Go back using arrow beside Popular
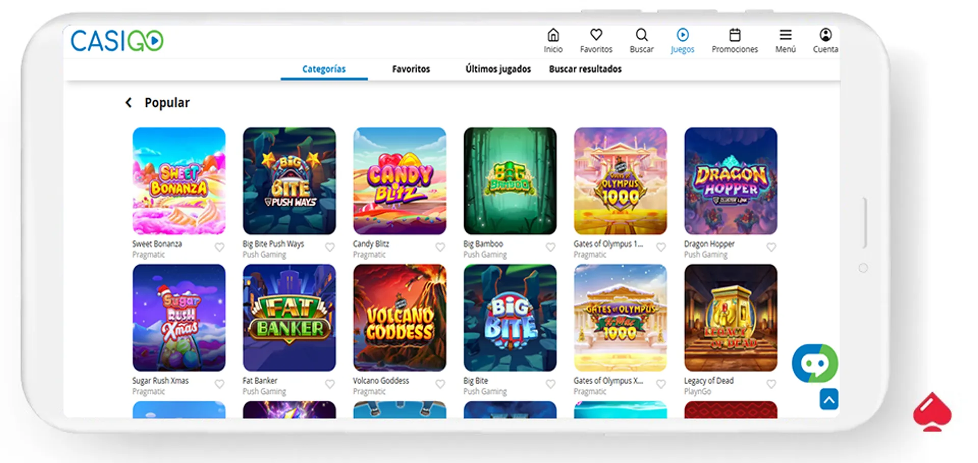 (x=129, y=103)
